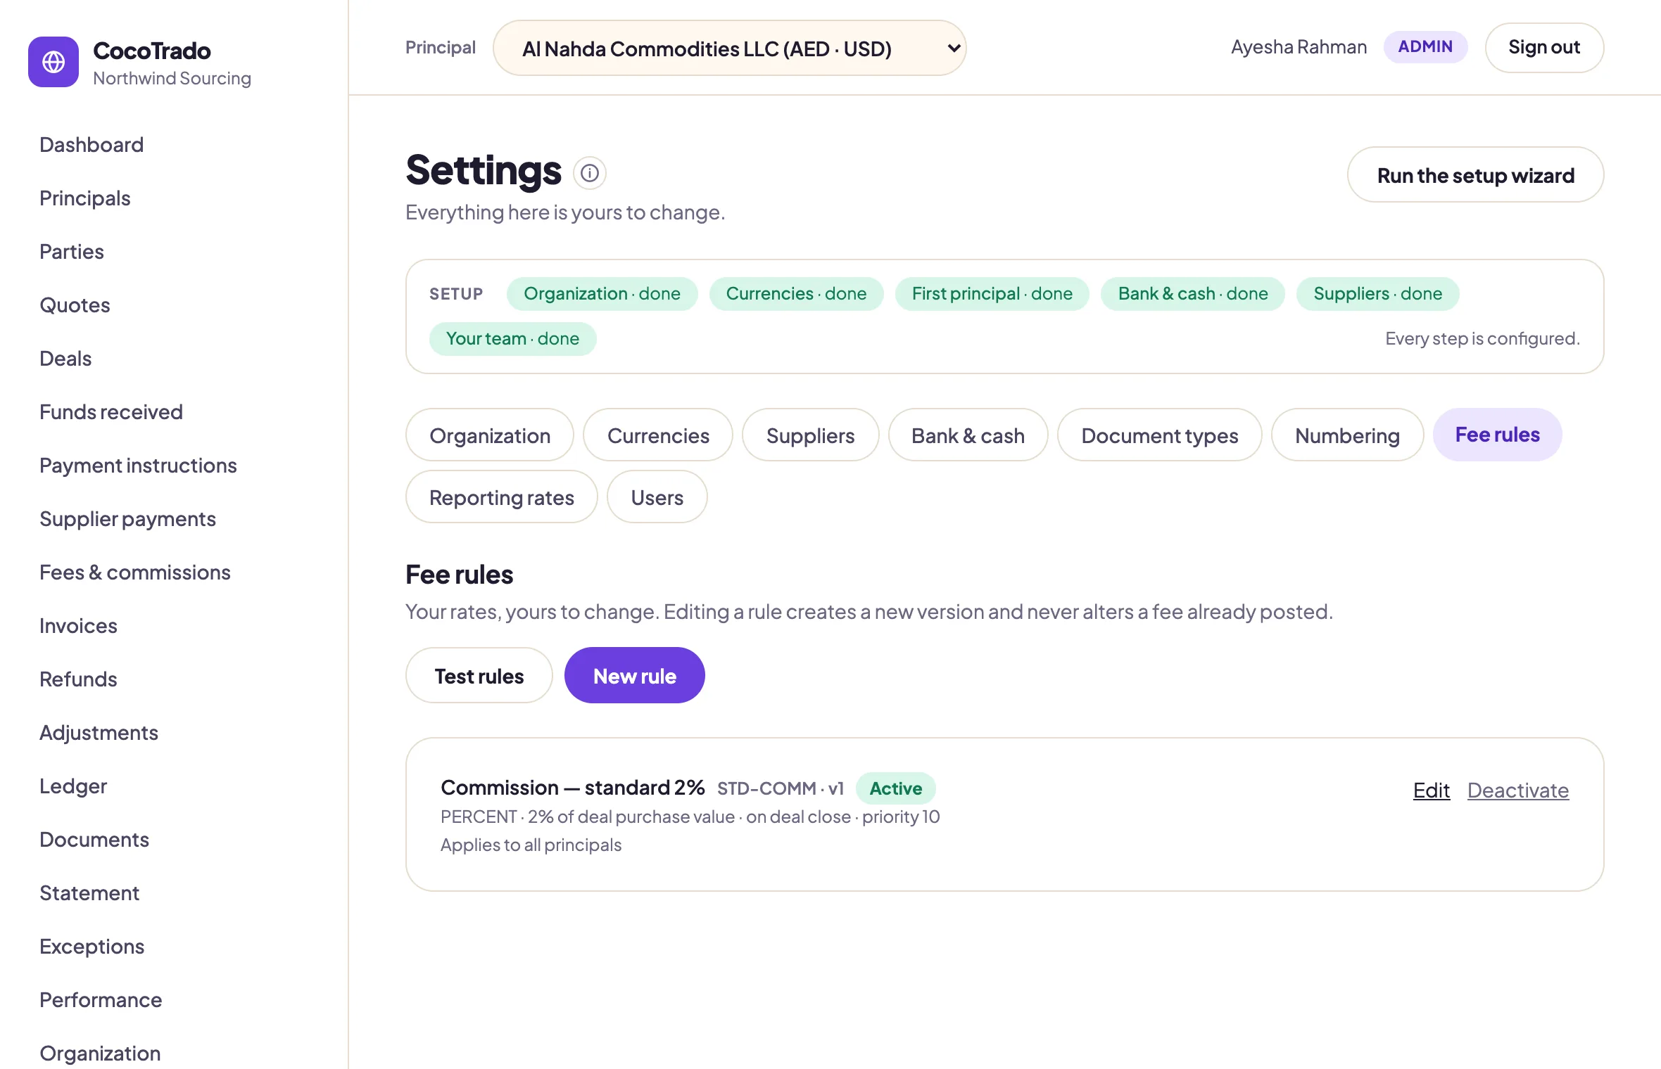Image resolution: width=1661 pixels, height=1069 pixels.
Task: Open the Settings info icon
Action: [590, 172]
